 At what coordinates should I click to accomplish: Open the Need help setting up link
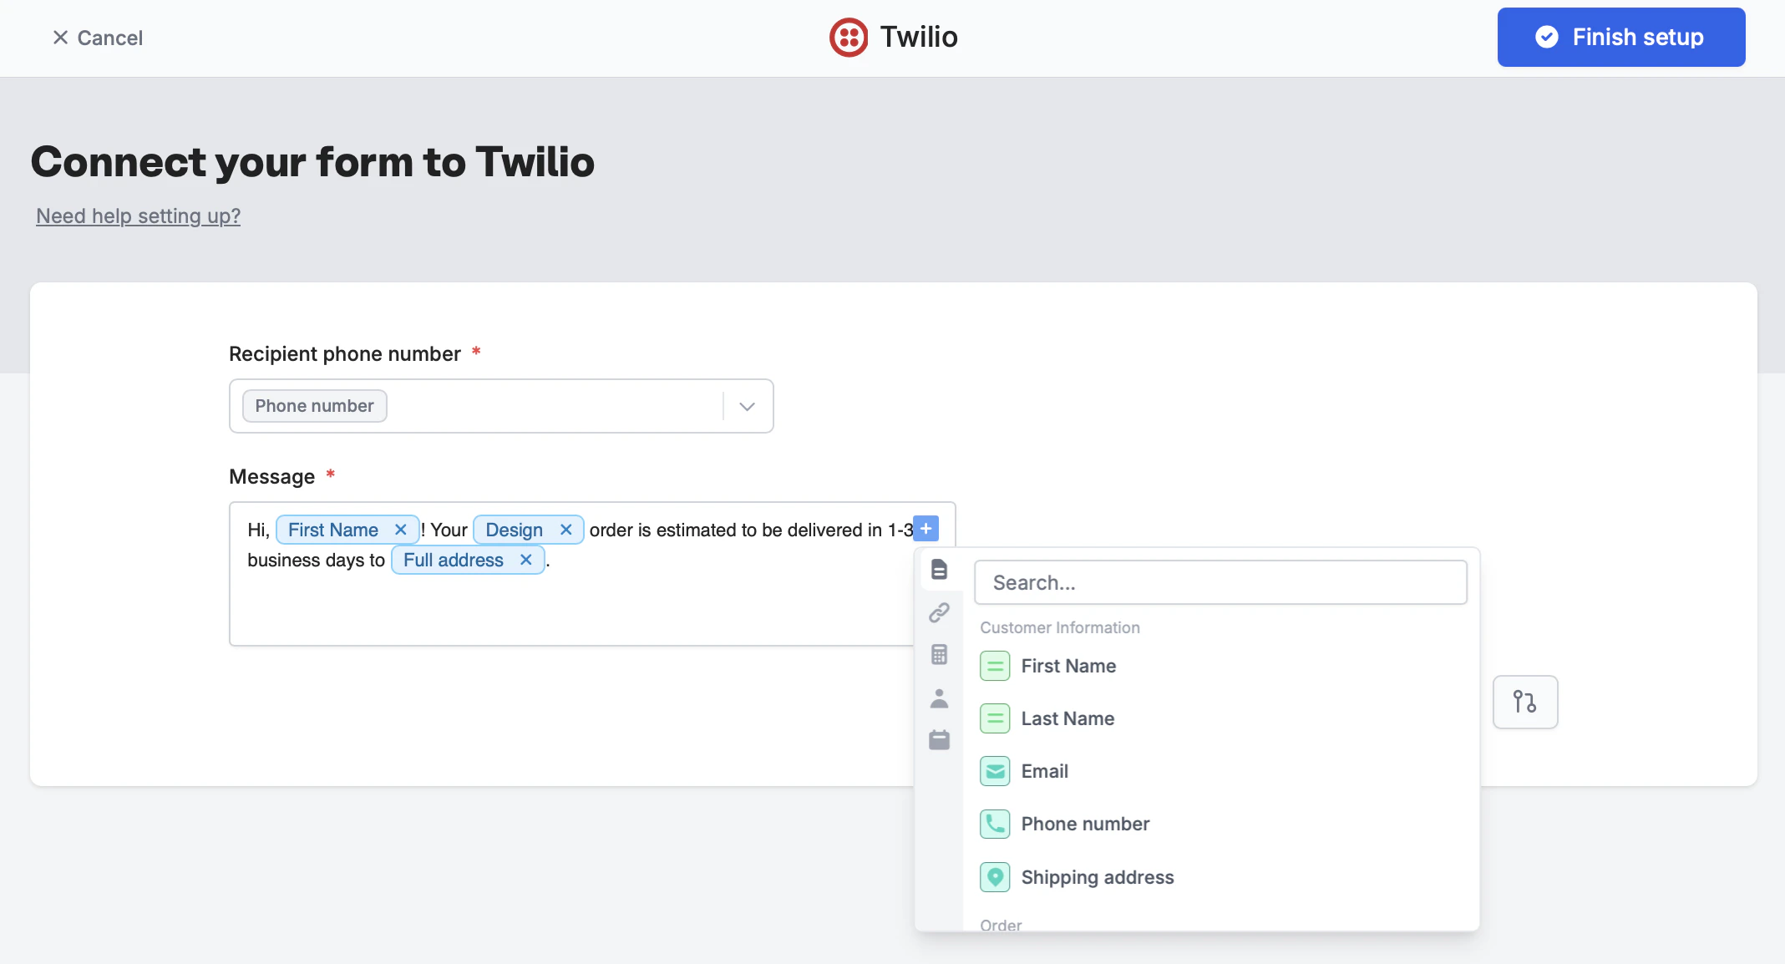click(x=138, y=216)
